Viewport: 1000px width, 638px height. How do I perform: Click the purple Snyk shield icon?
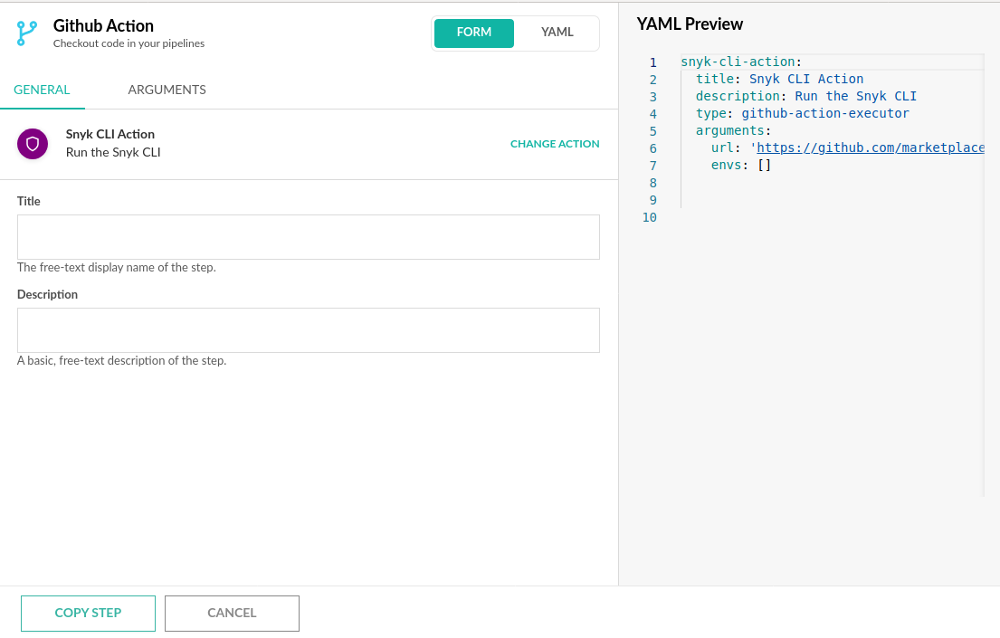point(33,144)
